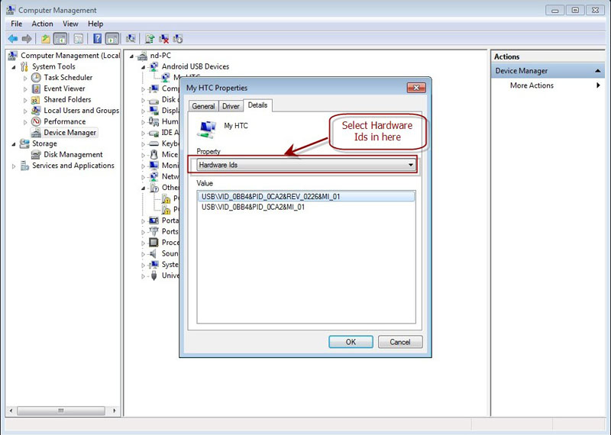The height and width of the screenshot is (435, 611).
Task: Click the Computer Management title bar icon
Action: 11,10
